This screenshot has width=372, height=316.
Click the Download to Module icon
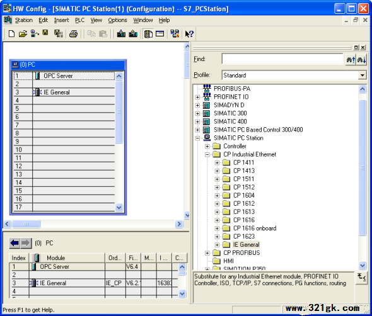tap(121, 33)
